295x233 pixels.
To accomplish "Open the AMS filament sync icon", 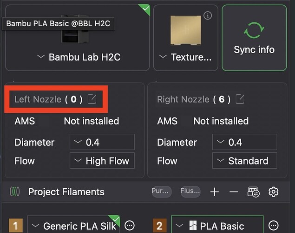I will (x=254, y=192).
